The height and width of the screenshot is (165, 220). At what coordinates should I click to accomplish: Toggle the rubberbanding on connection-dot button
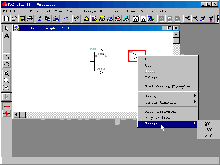(6, 114)
